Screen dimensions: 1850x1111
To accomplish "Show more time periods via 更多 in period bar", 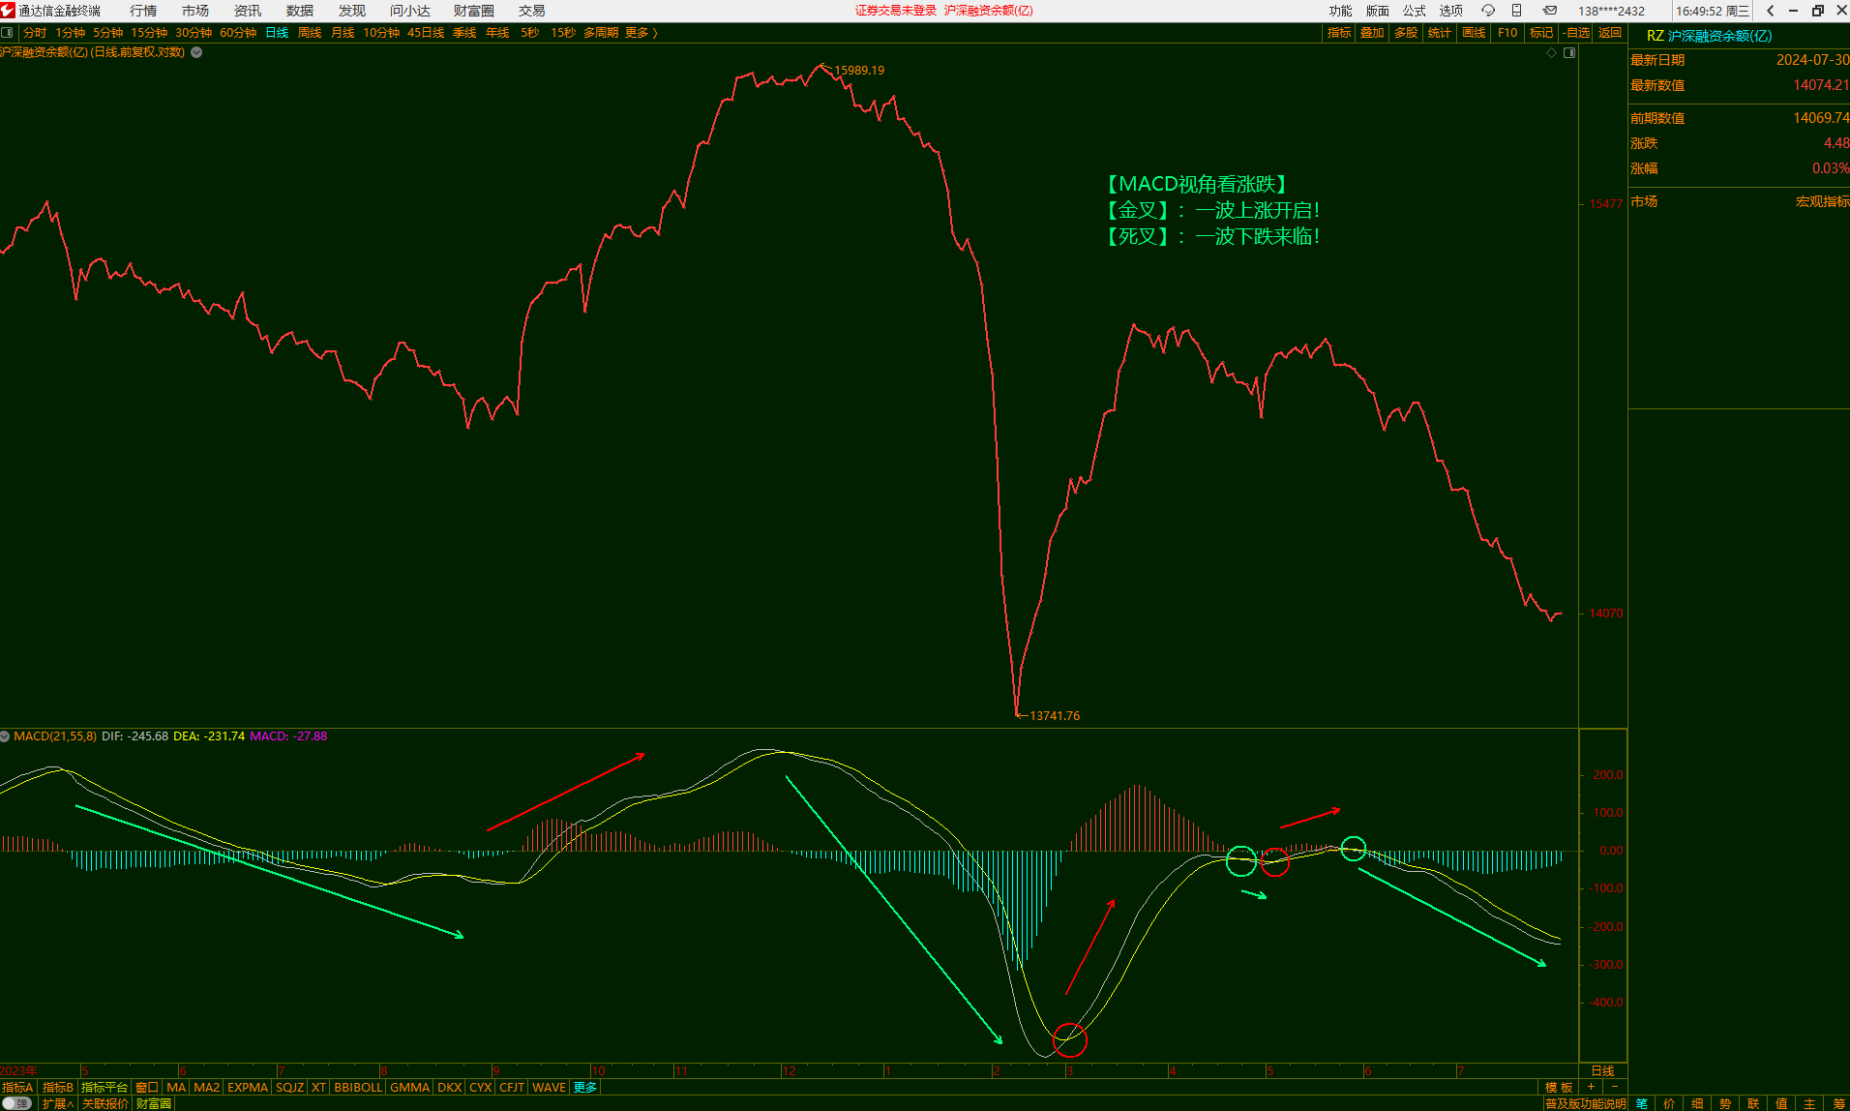I will click(x=641, y=33).
